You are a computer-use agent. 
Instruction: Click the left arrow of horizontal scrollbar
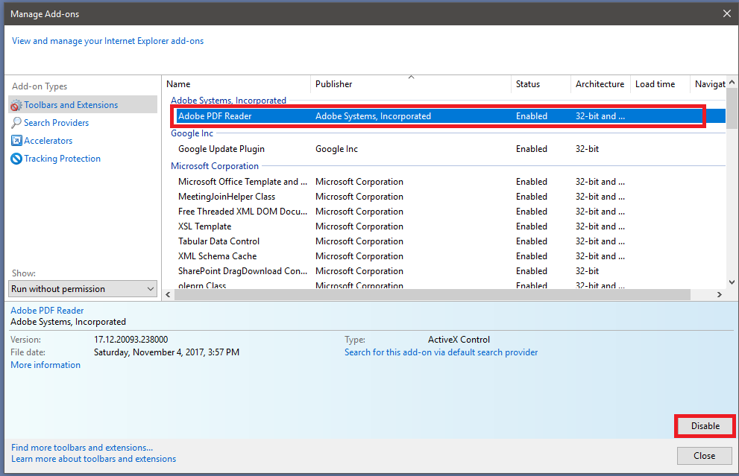[169, 295]
